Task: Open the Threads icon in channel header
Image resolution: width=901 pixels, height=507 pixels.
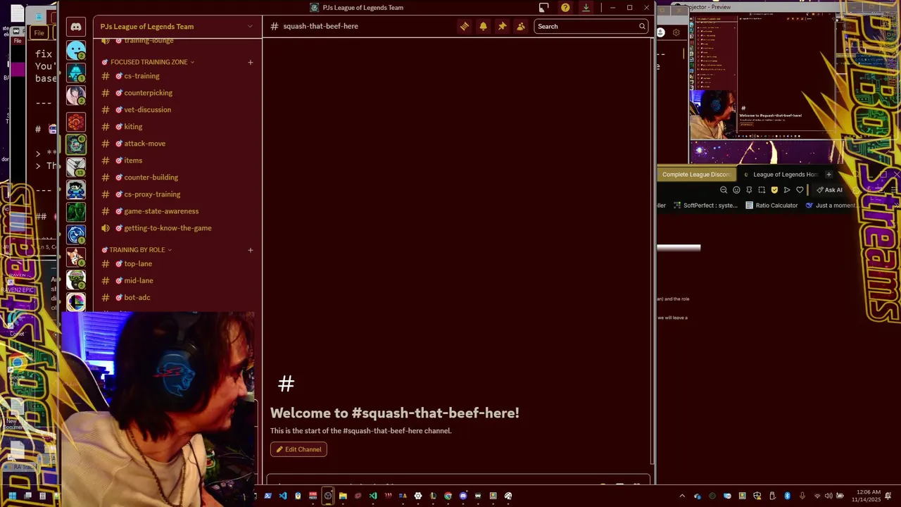Action: (465, 26)
